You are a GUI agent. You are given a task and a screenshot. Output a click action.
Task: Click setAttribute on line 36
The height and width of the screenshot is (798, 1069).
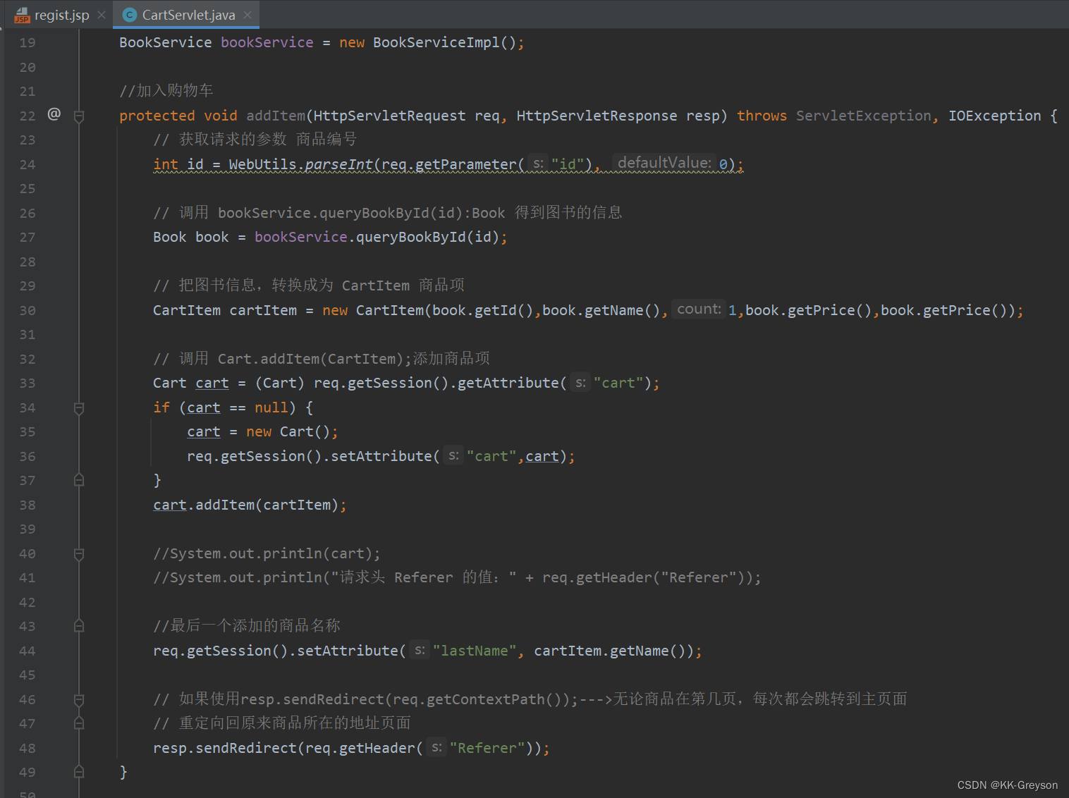tap(381, 456)
